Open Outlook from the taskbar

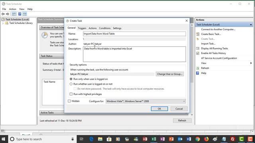click(x=180, y=139)
